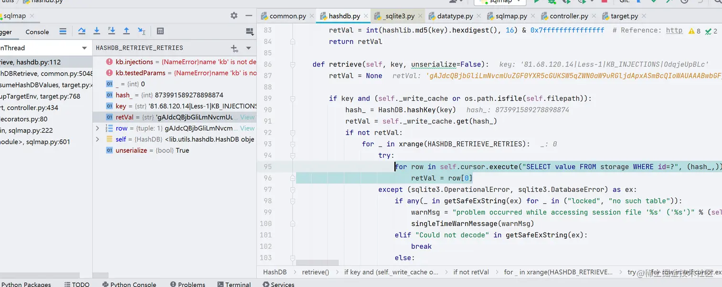Click the HASHDB_RETRIEVE_RETRIES watch input field

(x=161, y=48)
